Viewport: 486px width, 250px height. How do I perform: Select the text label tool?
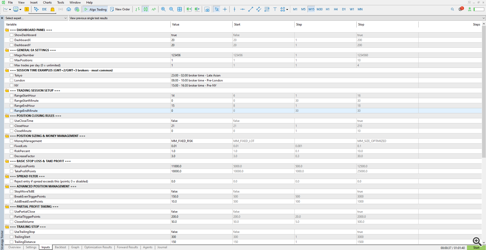275,9
